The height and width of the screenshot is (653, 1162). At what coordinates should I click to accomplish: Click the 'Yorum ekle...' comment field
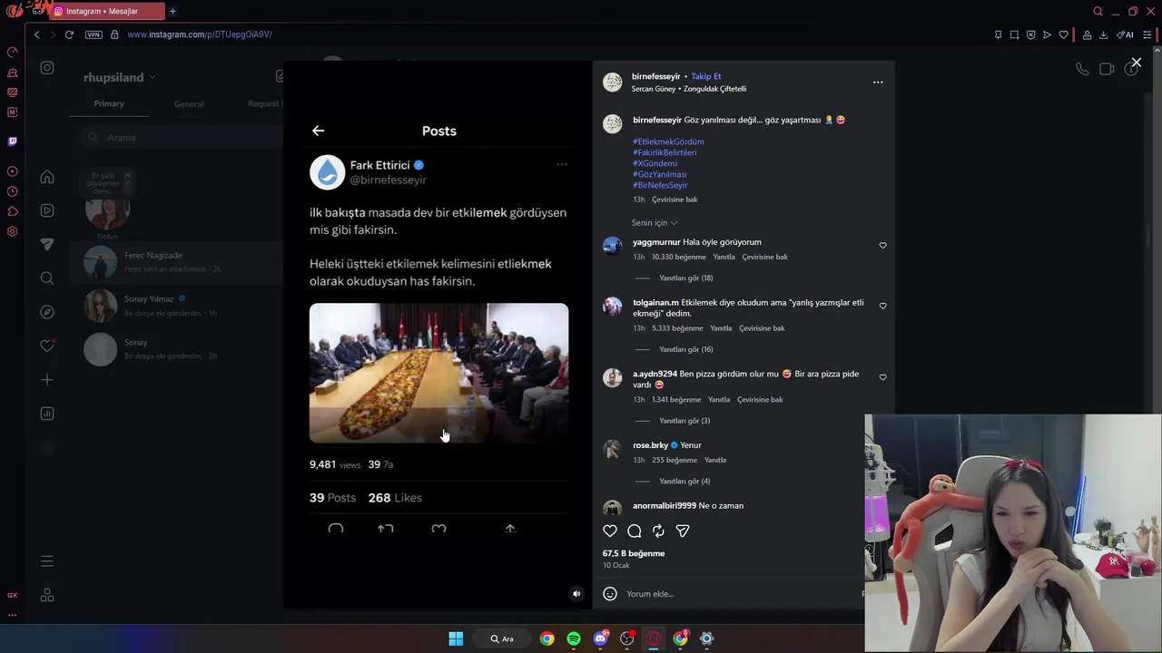pos(740,593)
